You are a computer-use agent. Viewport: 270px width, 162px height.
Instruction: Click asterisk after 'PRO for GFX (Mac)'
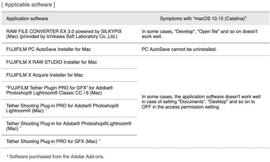click(100, 140)
